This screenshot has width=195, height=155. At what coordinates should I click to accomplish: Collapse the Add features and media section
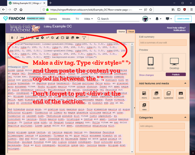pyautogui.click(x=185, y=83)
